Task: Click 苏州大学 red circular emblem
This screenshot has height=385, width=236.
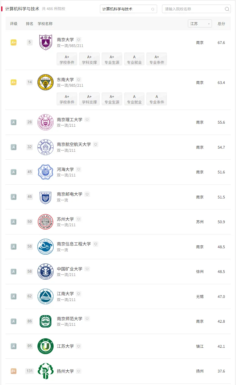Action: [x=45, y=222]
